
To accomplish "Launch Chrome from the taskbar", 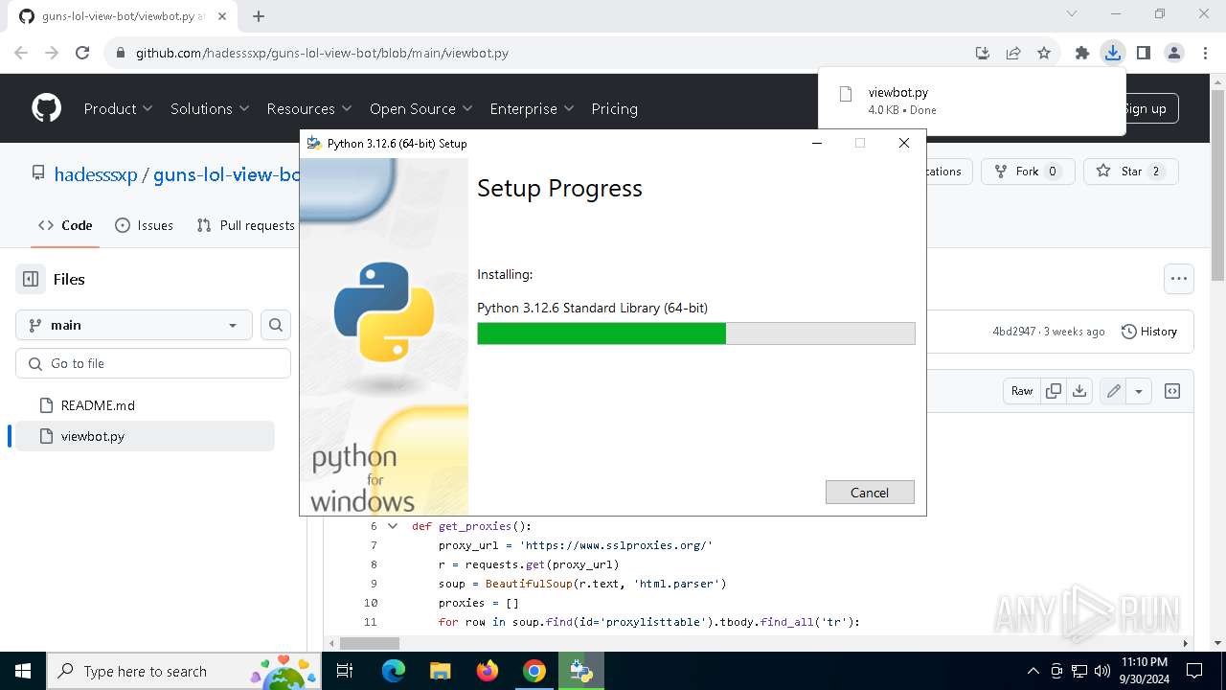I will [534, 671].
